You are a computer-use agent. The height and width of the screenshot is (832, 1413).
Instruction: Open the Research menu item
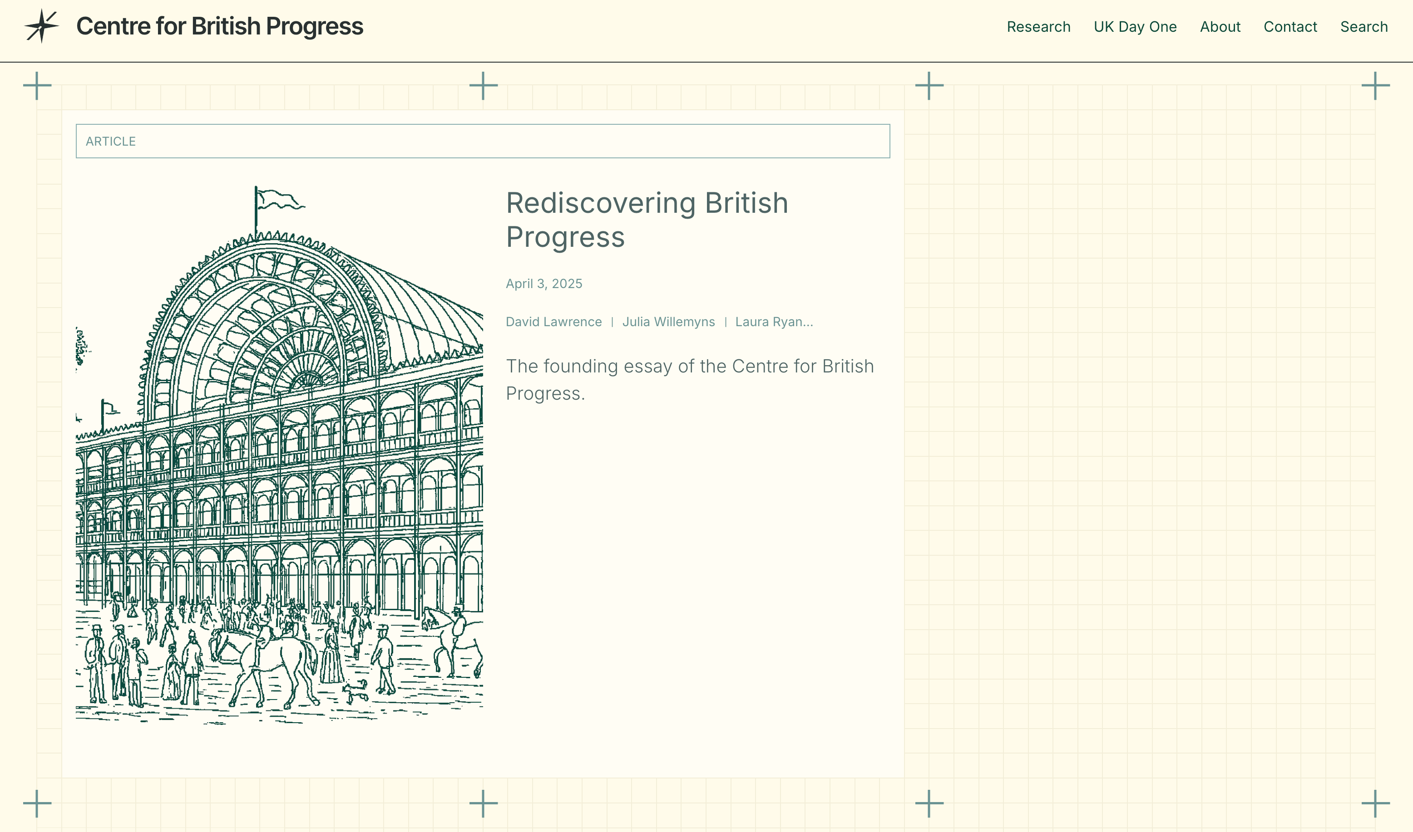[x=1038, y=27]
